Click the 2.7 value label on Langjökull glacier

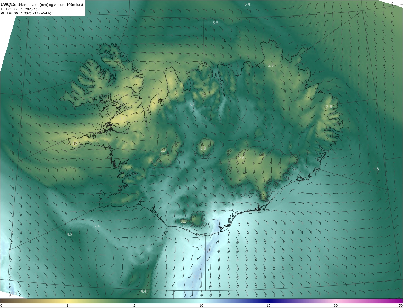click(x=163, y=151)
